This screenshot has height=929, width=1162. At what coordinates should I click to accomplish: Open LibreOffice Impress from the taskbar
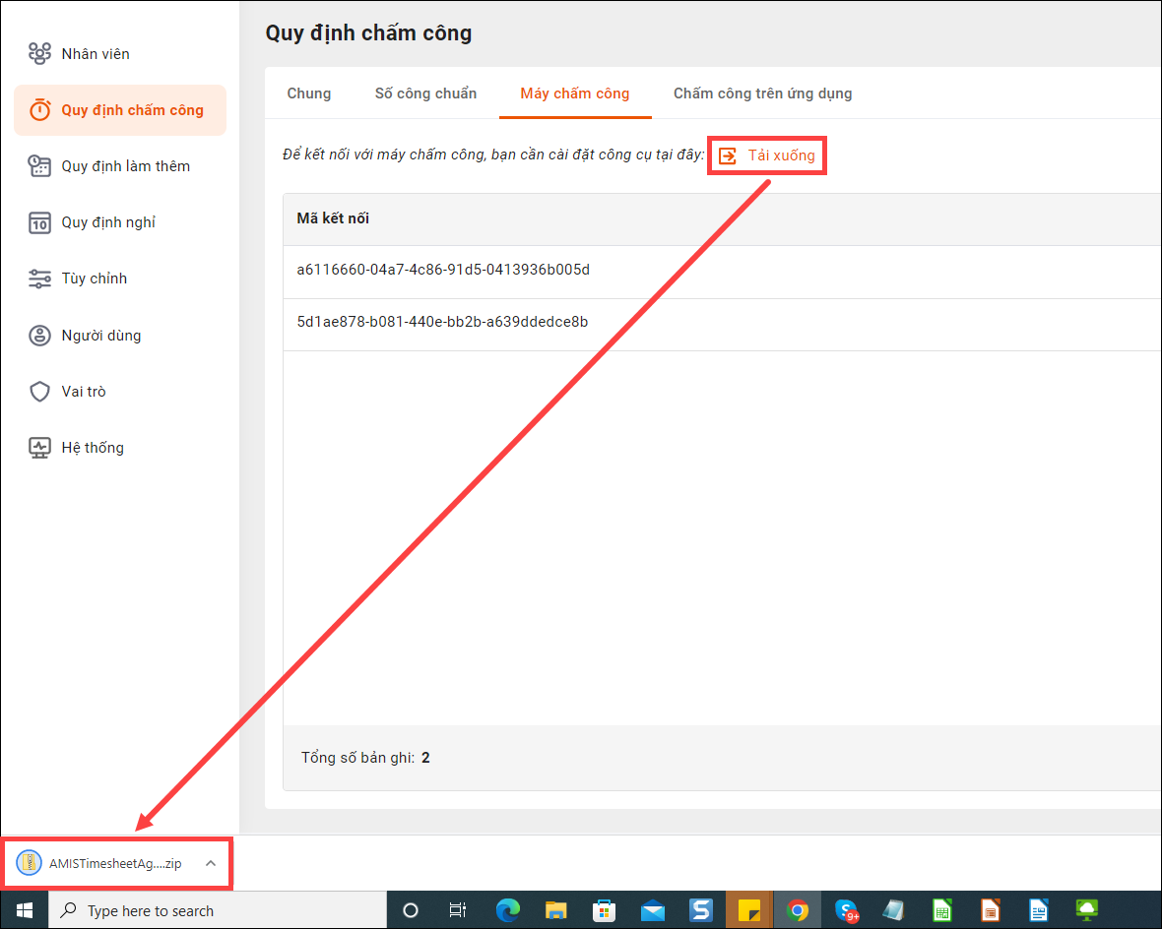991,910
